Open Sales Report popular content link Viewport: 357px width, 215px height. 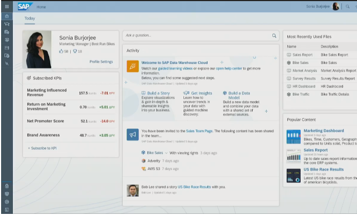point(316,150)
